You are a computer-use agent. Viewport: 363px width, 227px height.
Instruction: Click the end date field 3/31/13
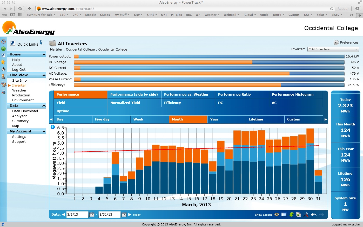(110, 215)
